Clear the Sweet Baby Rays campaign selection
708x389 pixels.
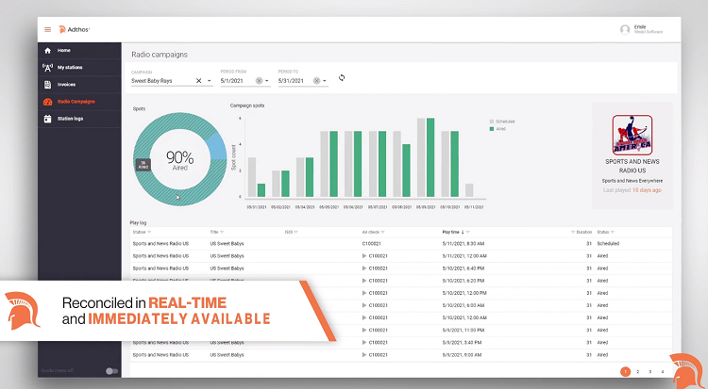pyautogui.click(x=198, y=81)
